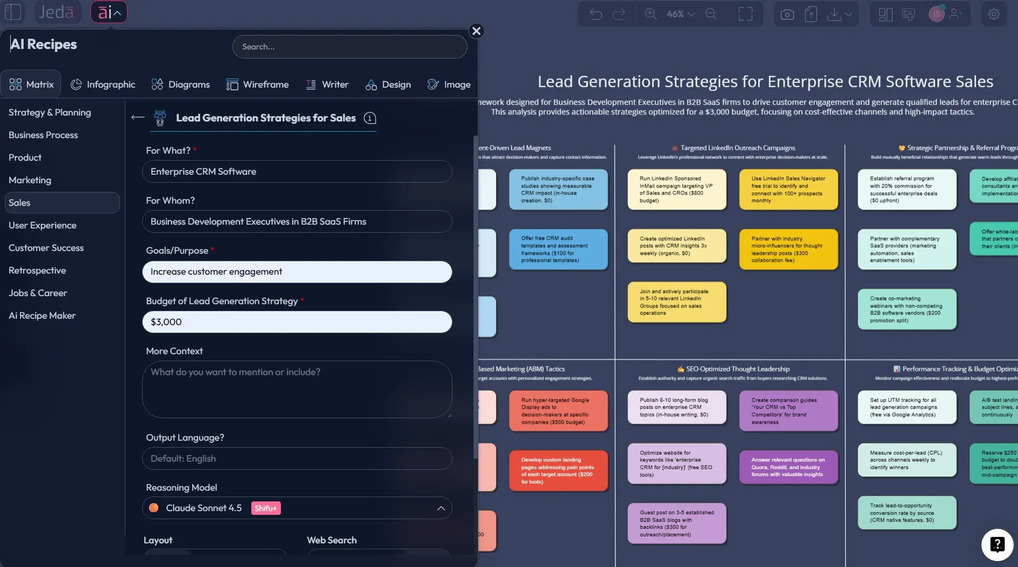Open the settings gear

[x=994, y=13]
